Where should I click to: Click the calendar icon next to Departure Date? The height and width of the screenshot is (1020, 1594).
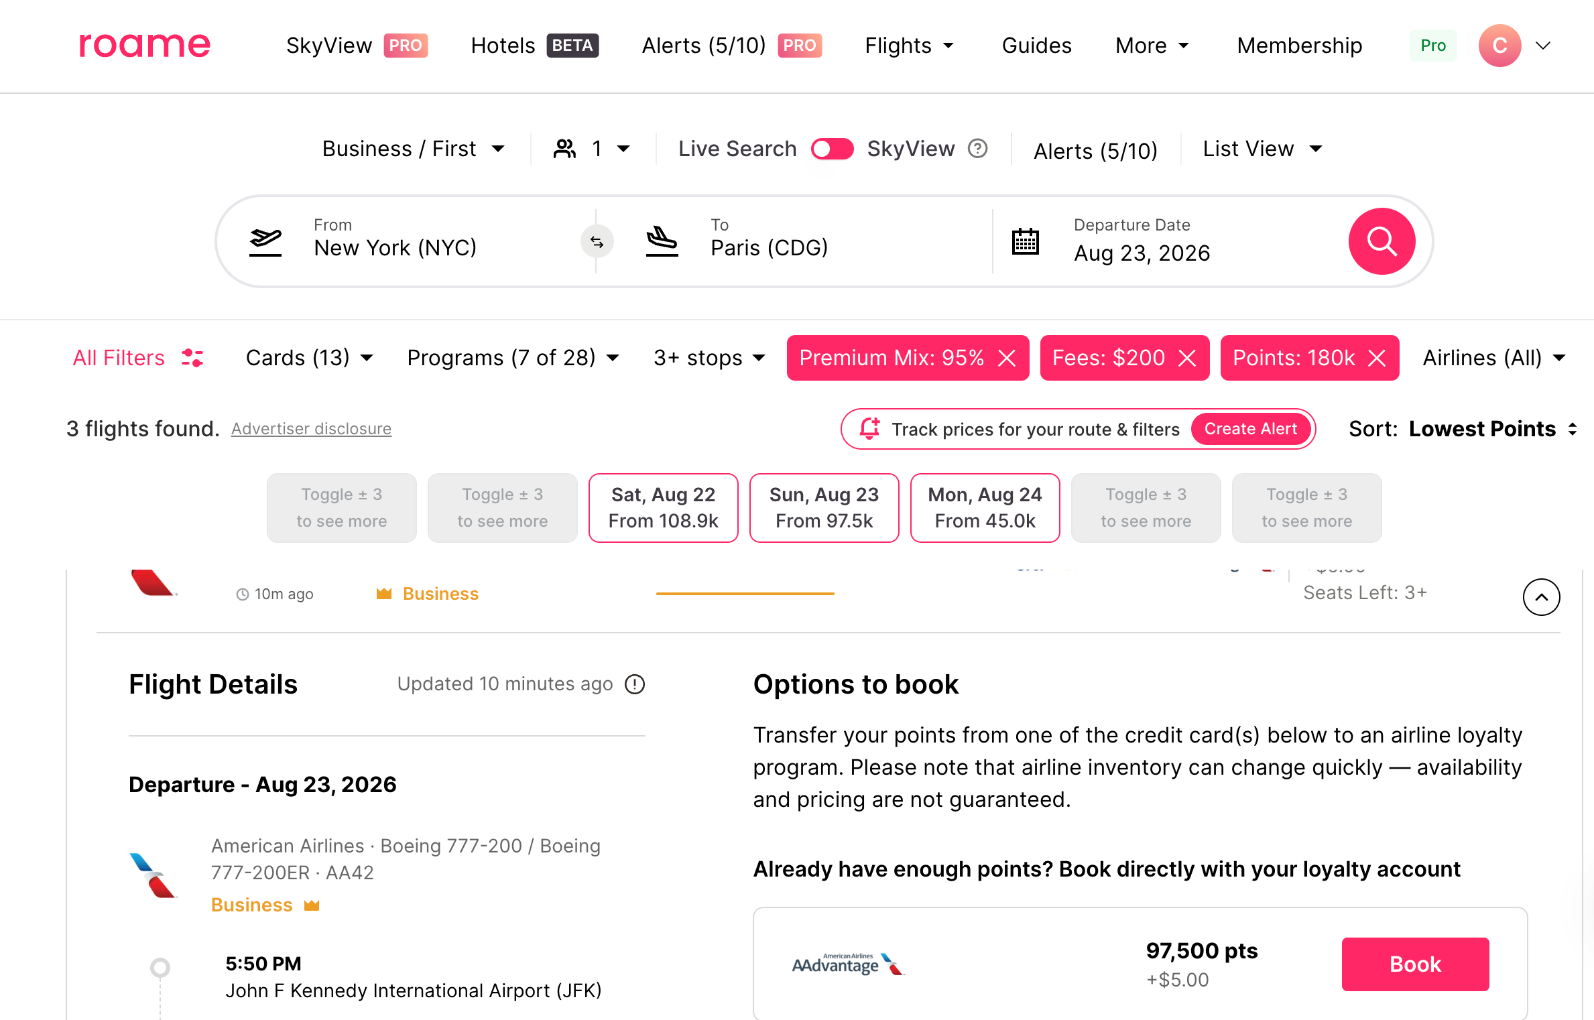coord(1024,241)
